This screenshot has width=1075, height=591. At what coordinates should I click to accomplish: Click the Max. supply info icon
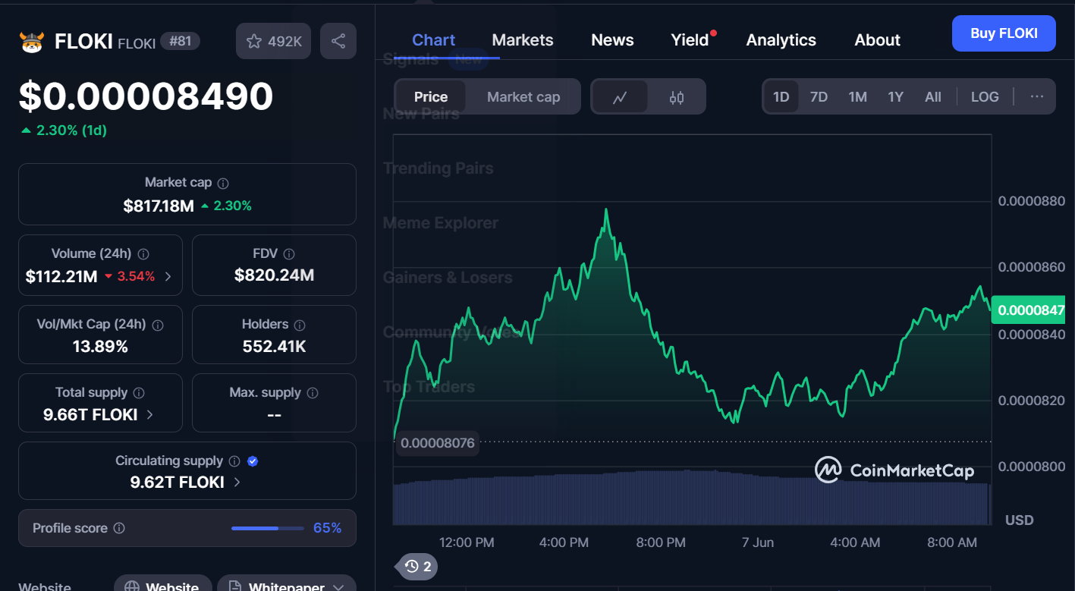tap(313, 393)
